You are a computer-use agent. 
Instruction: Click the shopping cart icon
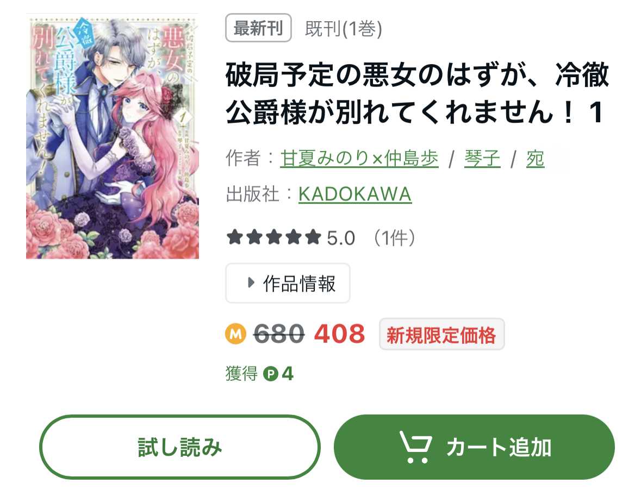pyautogui.click(x=416, y=447)
